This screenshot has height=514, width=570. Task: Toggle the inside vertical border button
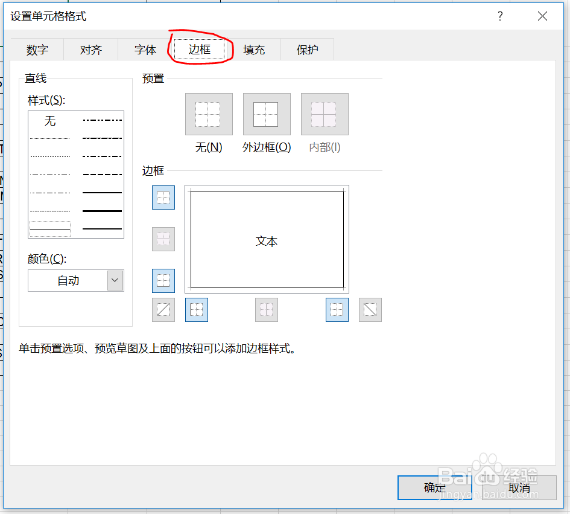267,310
